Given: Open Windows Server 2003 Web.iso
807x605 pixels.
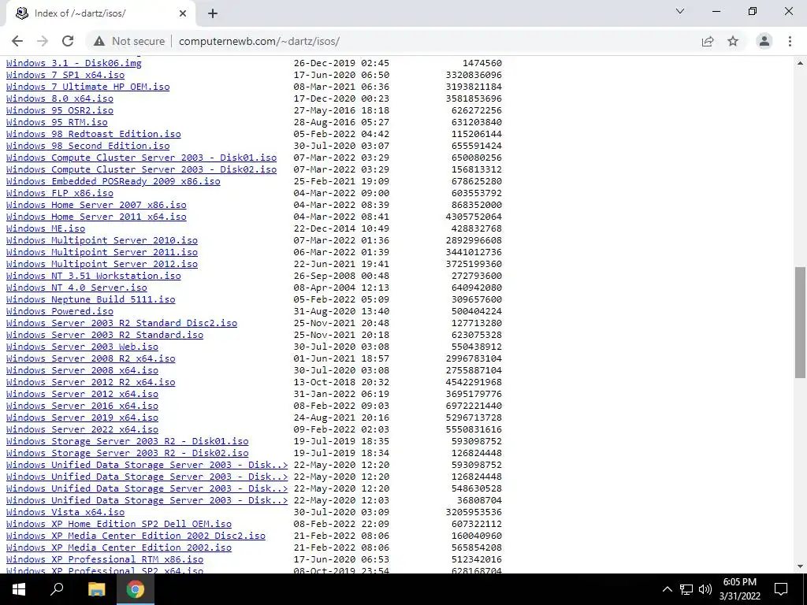Looking at the screenshot, I should tap(82, 347).
